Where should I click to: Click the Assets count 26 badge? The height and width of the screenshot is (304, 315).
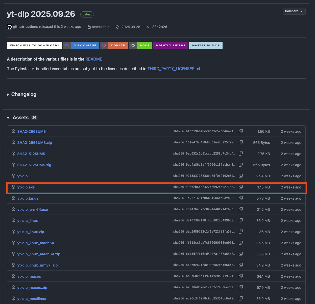tap(34, 118)
